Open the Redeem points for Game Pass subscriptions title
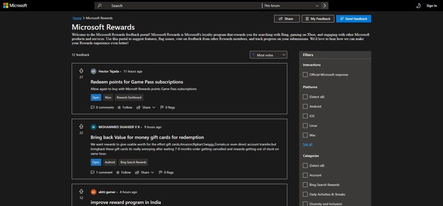 coord(137,82)
